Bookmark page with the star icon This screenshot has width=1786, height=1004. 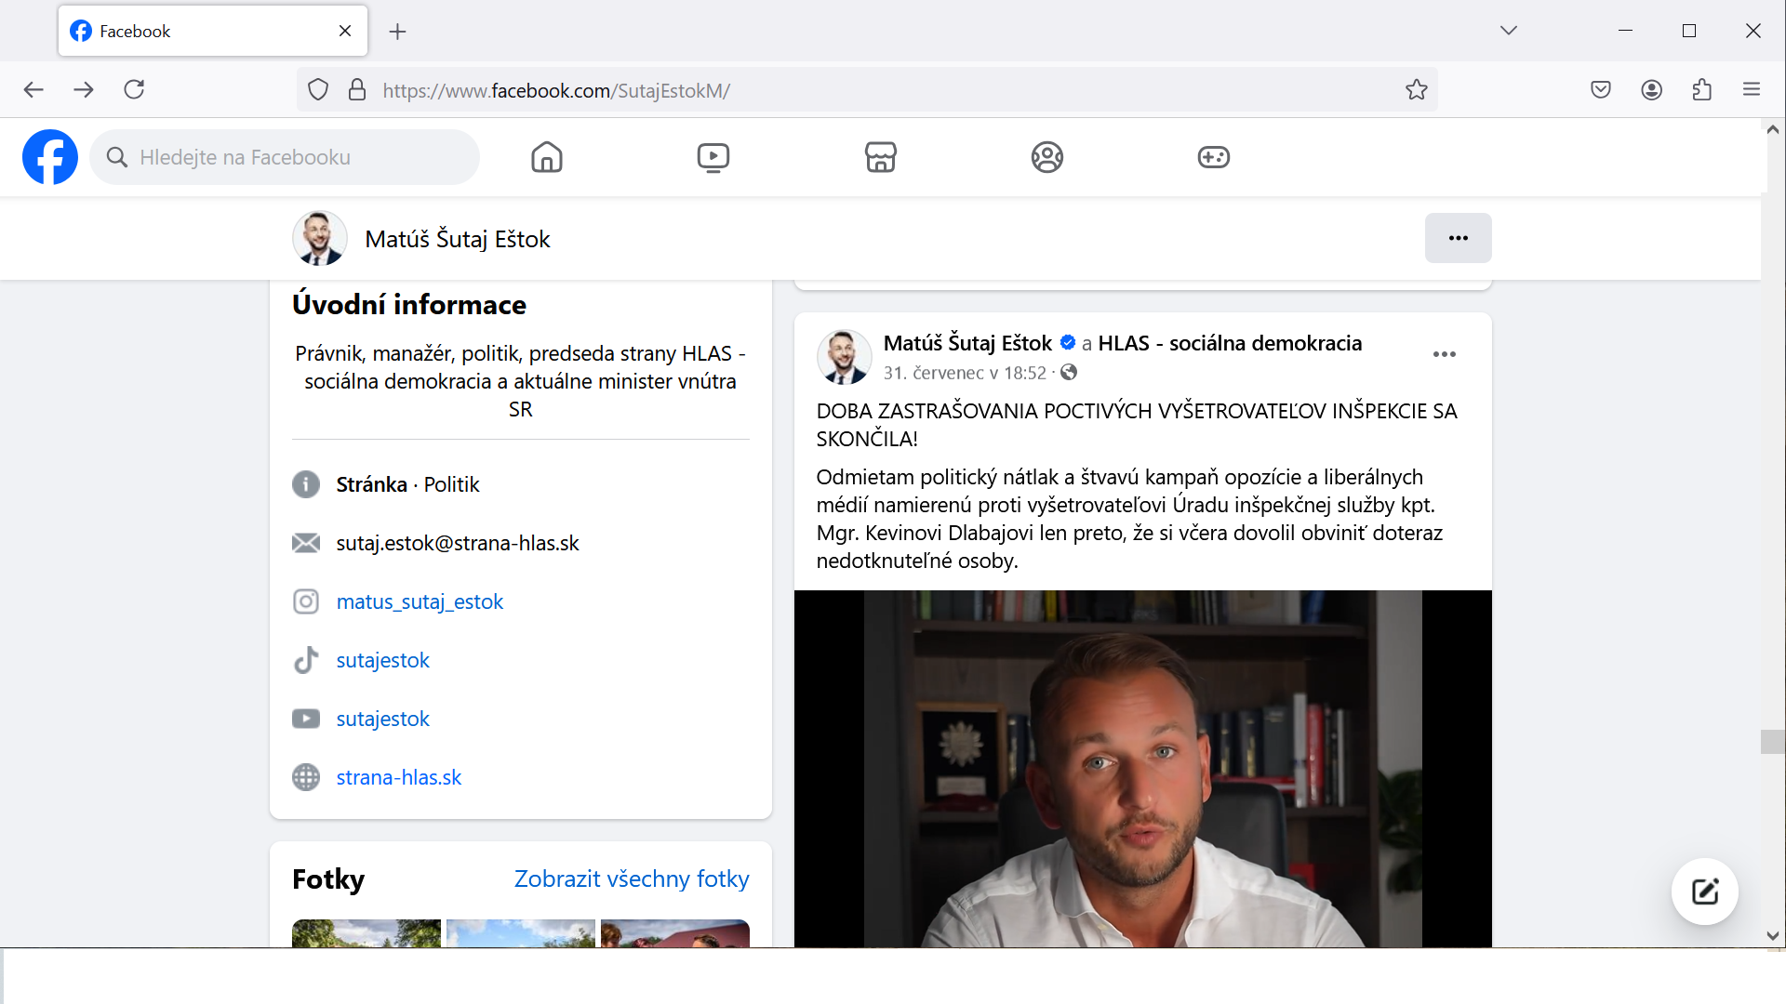coord(1416,90)
